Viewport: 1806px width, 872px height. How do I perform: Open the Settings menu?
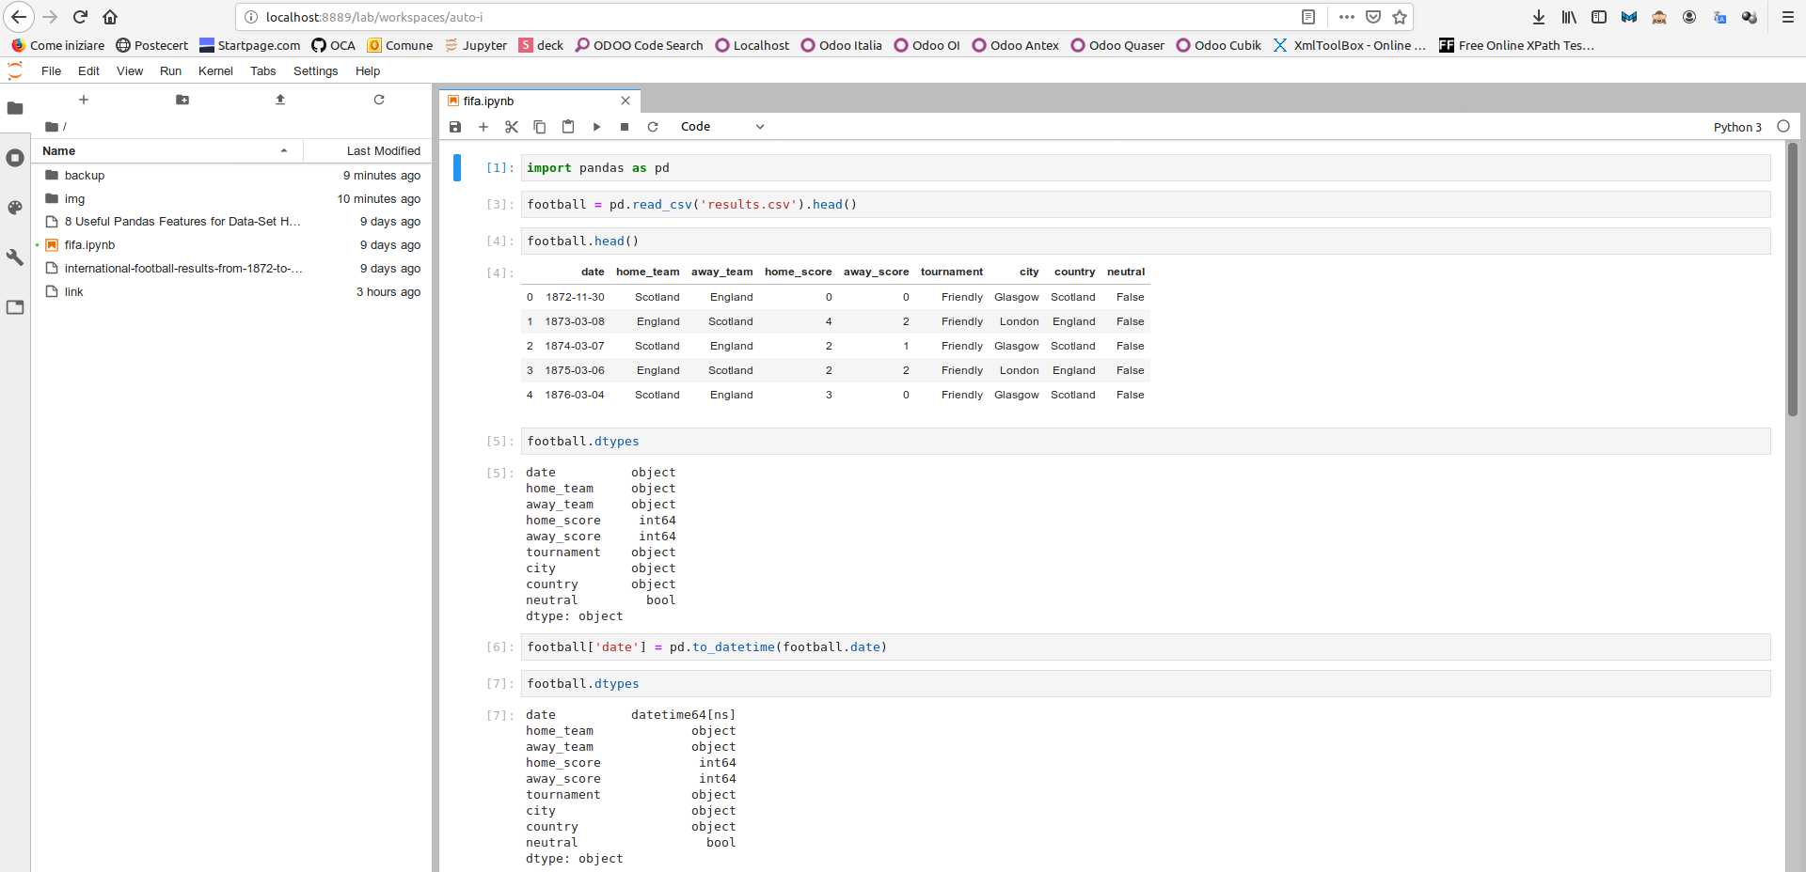(315, 71)
